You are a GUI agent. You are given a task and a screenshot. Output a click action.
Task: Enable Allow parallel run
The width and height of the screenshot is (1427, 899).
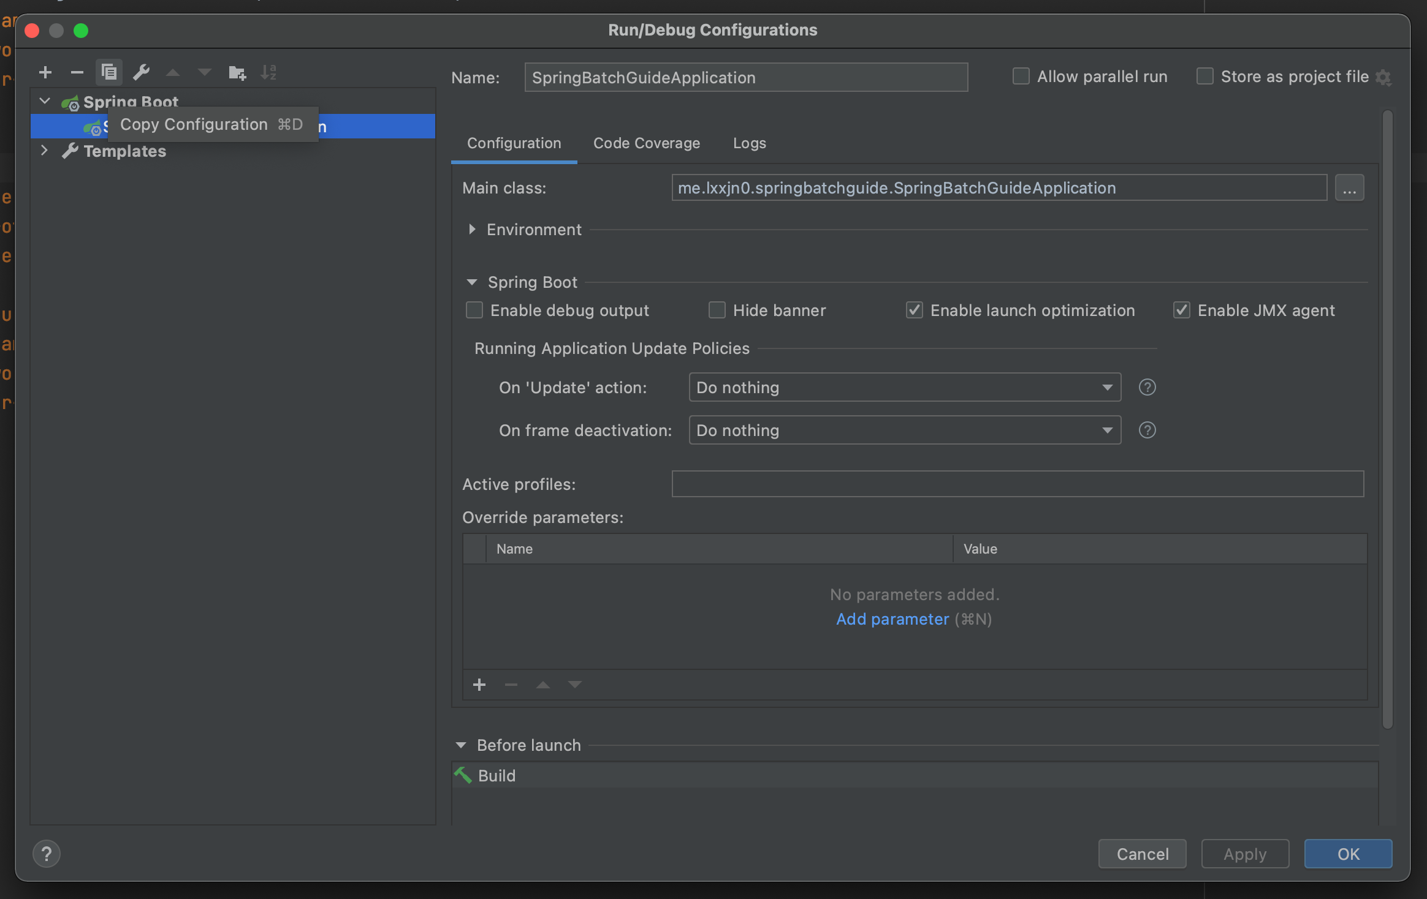tap(1021, 77)
